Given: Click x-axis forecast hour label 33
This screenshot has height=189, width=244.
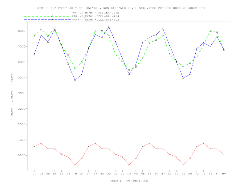Looking at the screenshot, I should click(x=109, y=174).
